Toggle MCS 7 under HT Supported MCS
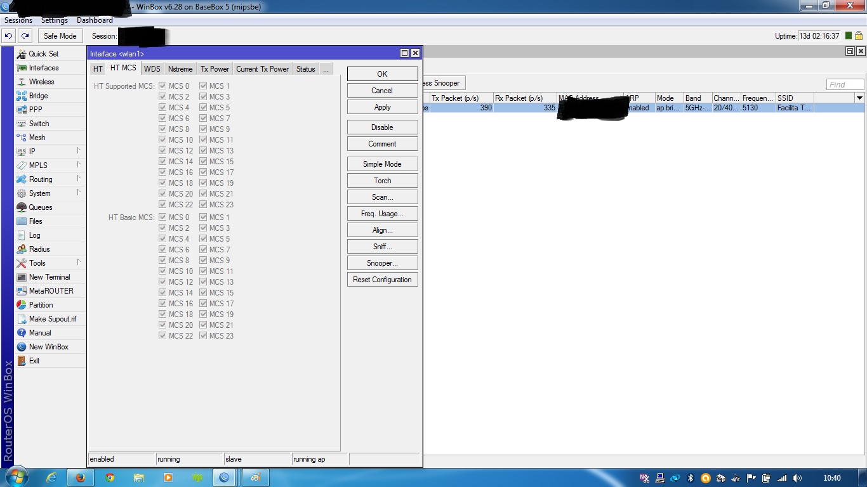The width and height of the screenshot is (867, 487). point(203,119)
